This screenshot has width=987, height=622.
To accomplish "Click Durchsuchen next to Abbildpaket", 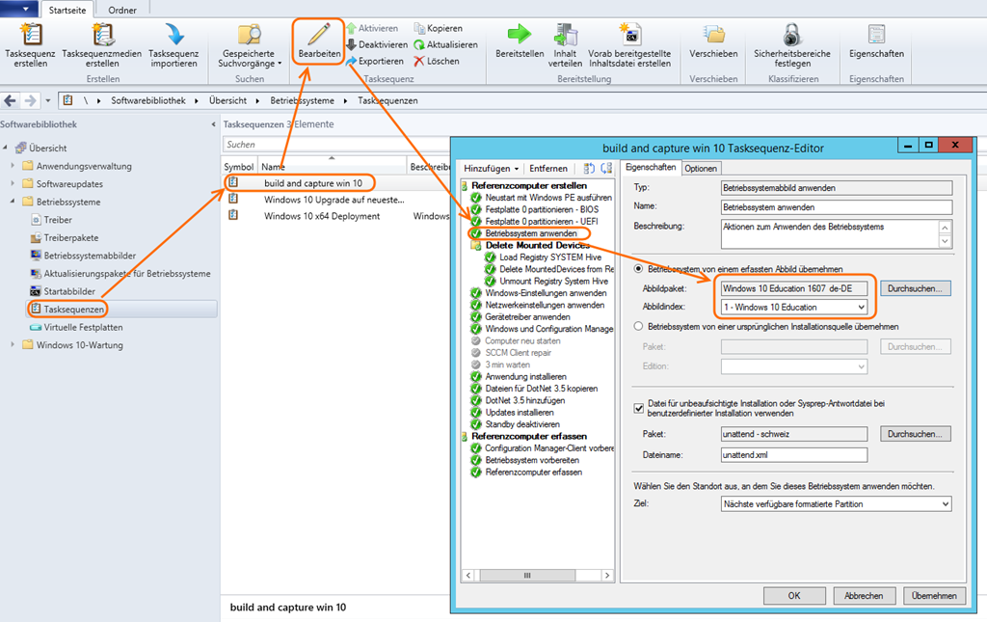I will coord(916,288).
